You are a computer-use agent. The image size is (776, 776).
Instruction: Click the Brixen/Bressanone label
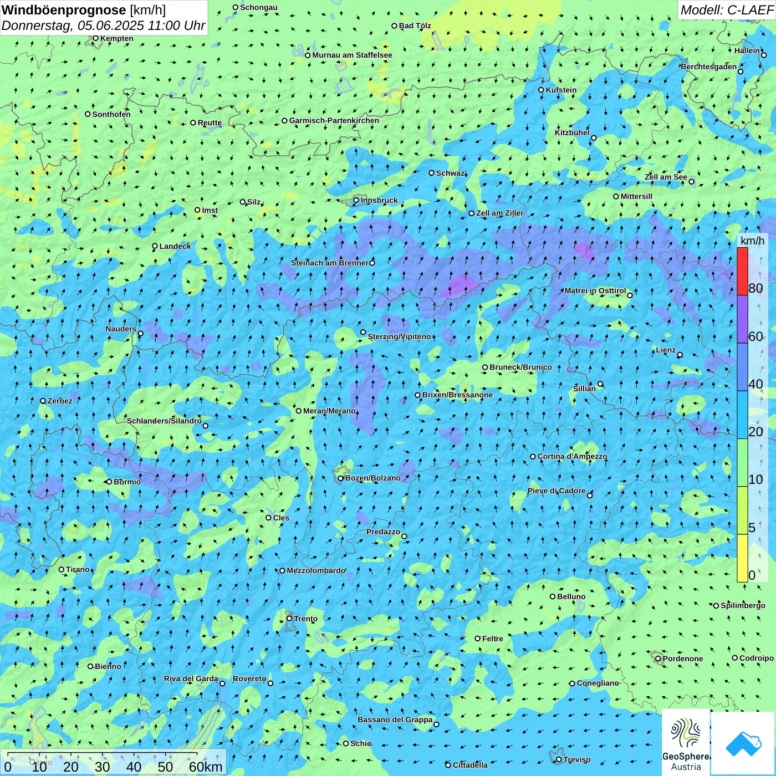tap(457, 395)
